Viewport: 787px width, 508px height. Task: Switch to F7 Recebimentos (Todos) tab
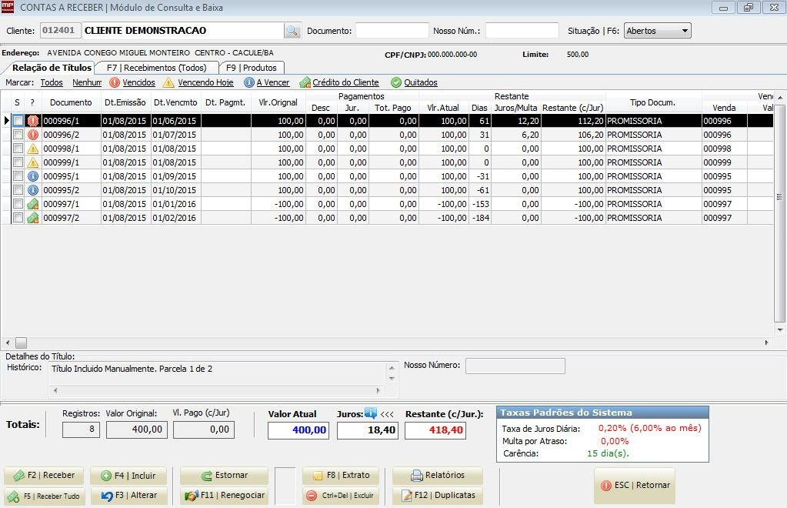coord(156,68)
